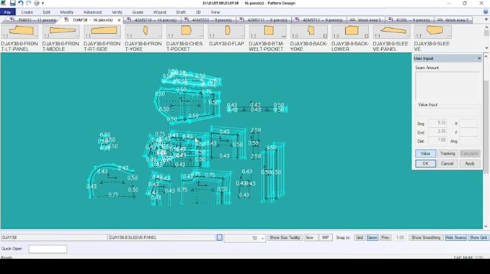Open the File menu
The image size is (490, 274).
pyautogui.click(x=7, y=12)
